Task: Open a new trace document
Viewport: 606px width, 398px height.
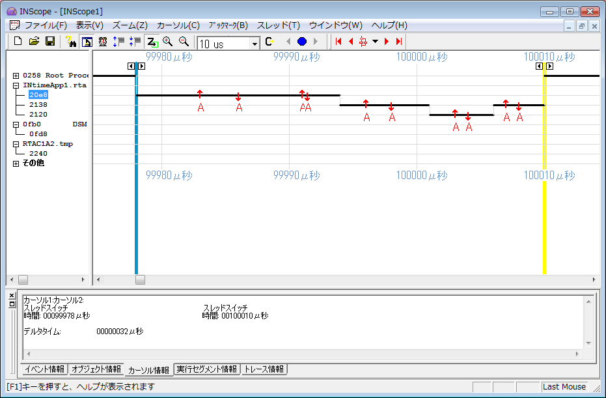Action: 18,41
